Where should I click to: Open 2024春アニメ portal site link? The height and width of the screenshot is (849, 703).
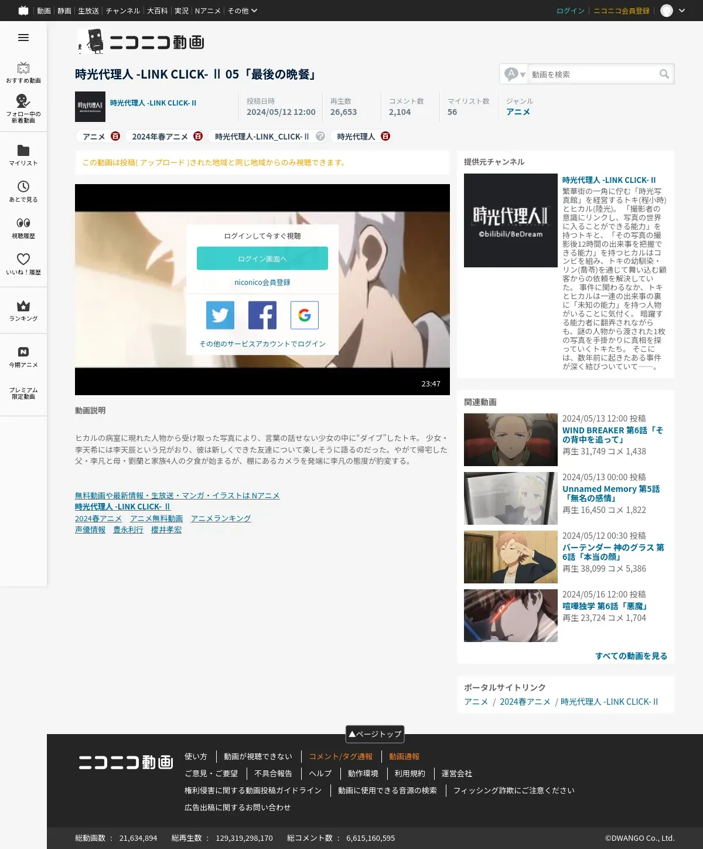[x=525, y=701]
